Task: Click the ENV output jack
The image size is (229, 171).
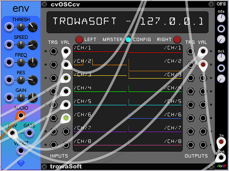Action: click(x=12, y=133)
